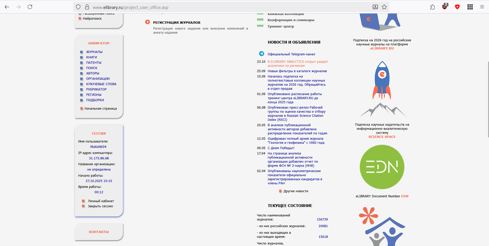Click the Telegram channel icon
Screen dimensions: 489x246
pyautogui.click(x=261, y=54)
